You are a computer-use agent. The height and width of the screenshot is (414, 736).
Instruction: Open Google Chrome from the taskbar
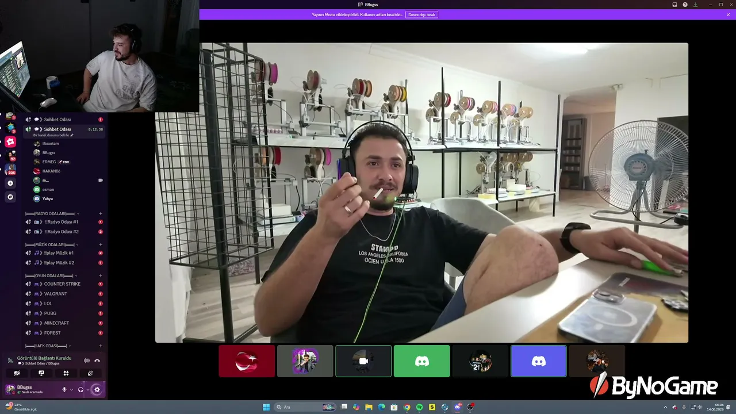coord(407,407)
